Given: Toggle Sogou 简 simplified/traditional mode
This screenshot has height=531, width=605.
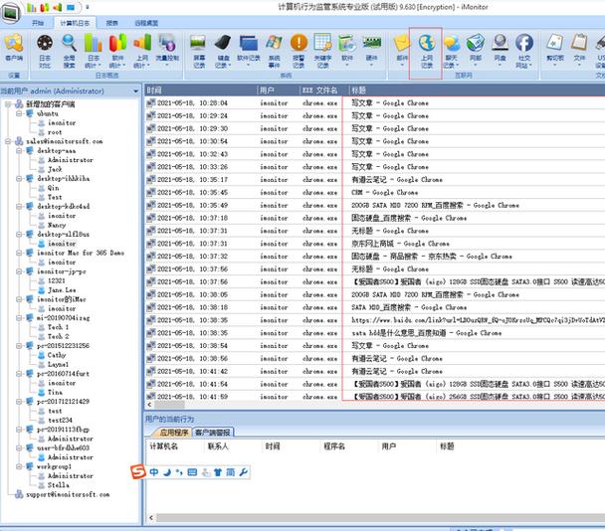Looking at the screenshot, I should (230, 472).
